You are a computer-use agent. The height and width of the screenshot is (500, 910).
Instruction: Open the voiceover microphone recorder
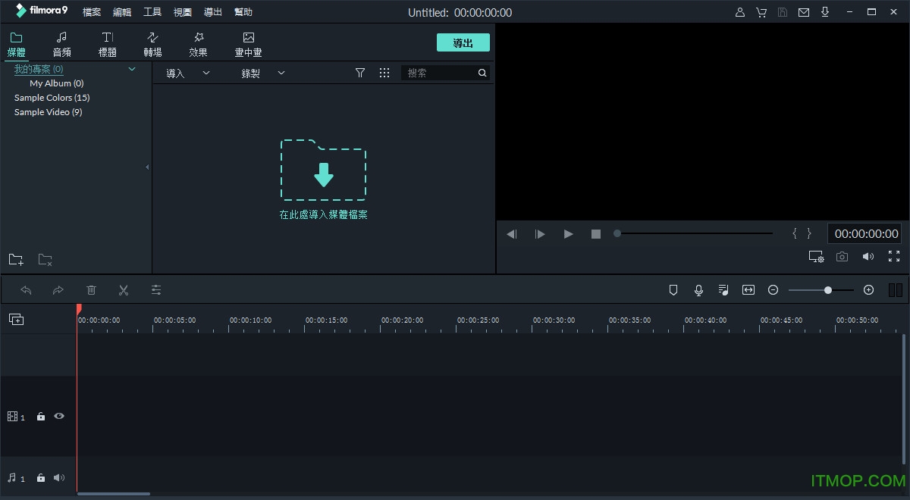click(x=698, y=290)
